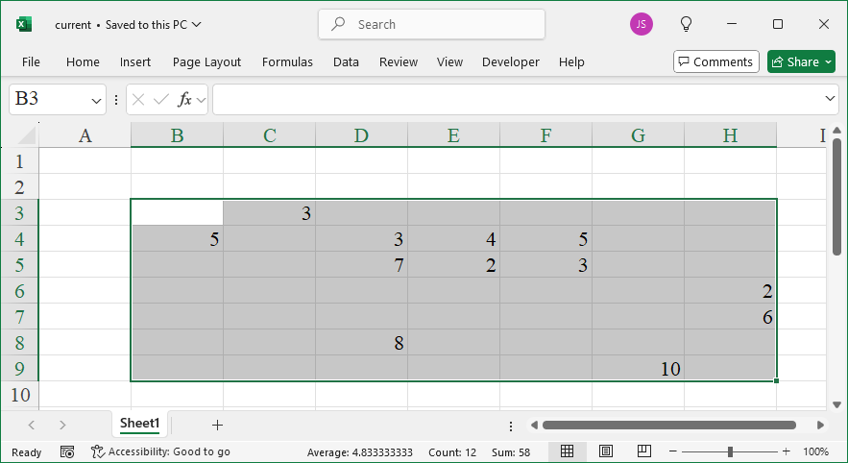Screen dimensions: 848x463
Task: Click the horizontal scrollbar left arrow
Action: pos(534,426)
